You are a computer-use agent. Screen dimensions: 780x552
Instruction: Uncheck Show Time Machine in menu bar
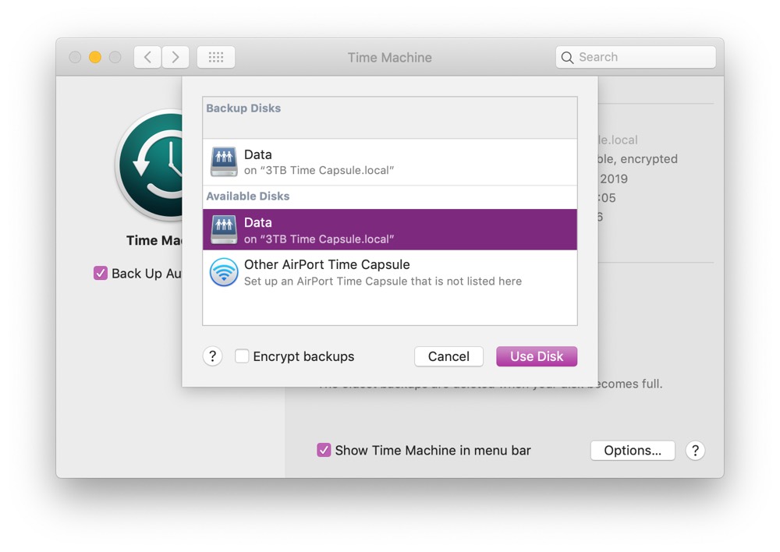[324, 450]
